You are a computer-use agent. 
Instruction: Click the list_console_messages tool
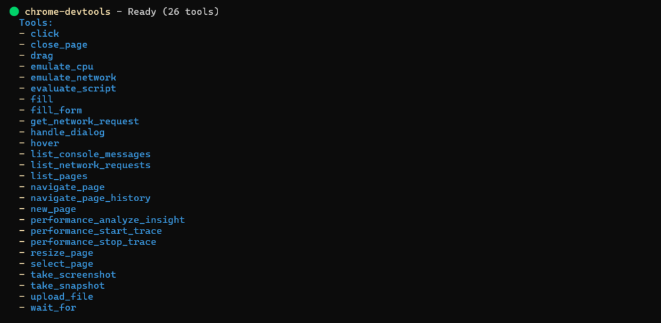tap(90, 154)
